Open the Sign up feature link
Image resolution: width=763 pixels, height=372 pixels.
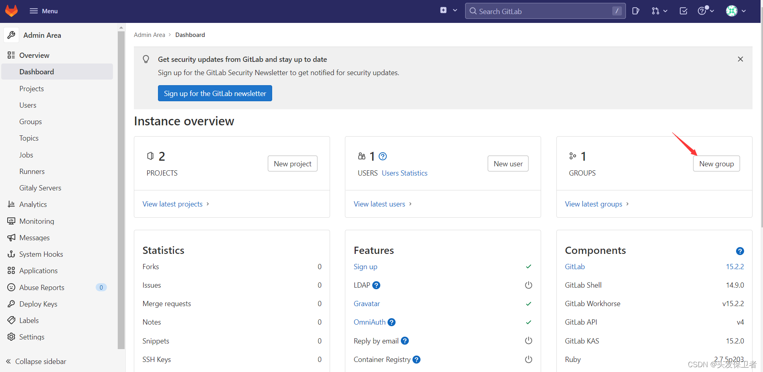pyautogui.click(x=365, y=267)
